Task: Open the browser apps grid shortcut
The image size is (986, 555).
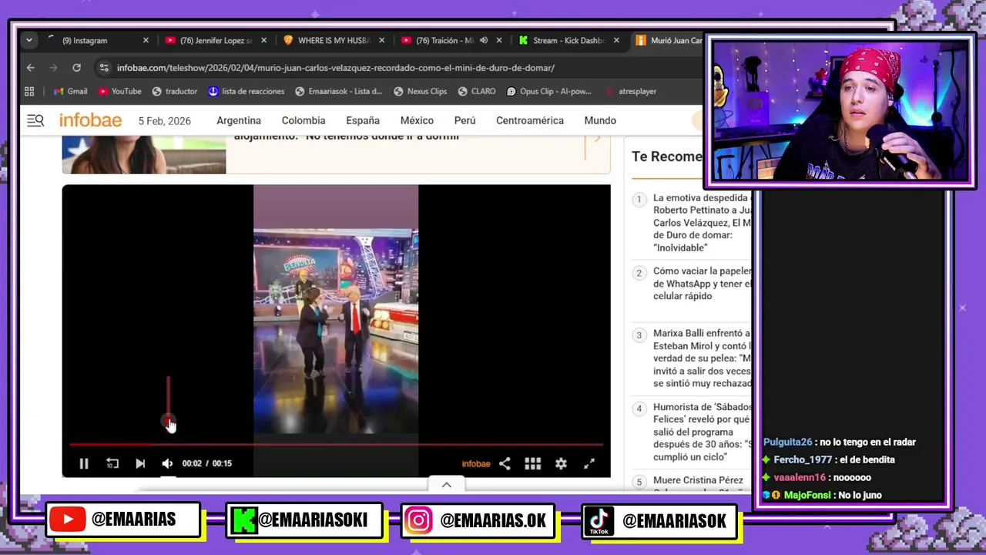Action: pos(29,91)
